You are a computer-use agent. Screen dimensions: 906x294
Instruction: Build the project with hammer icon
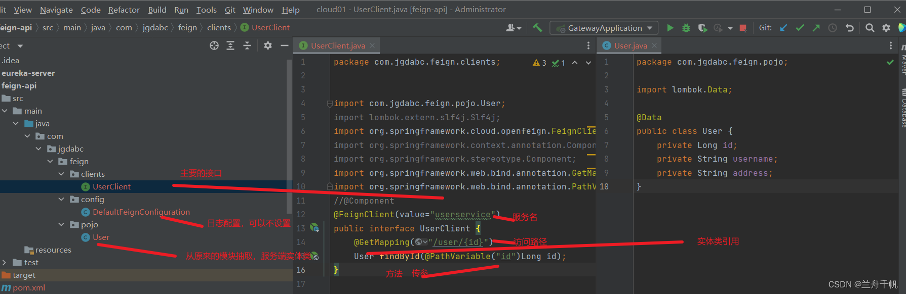[x=538, y=28]
